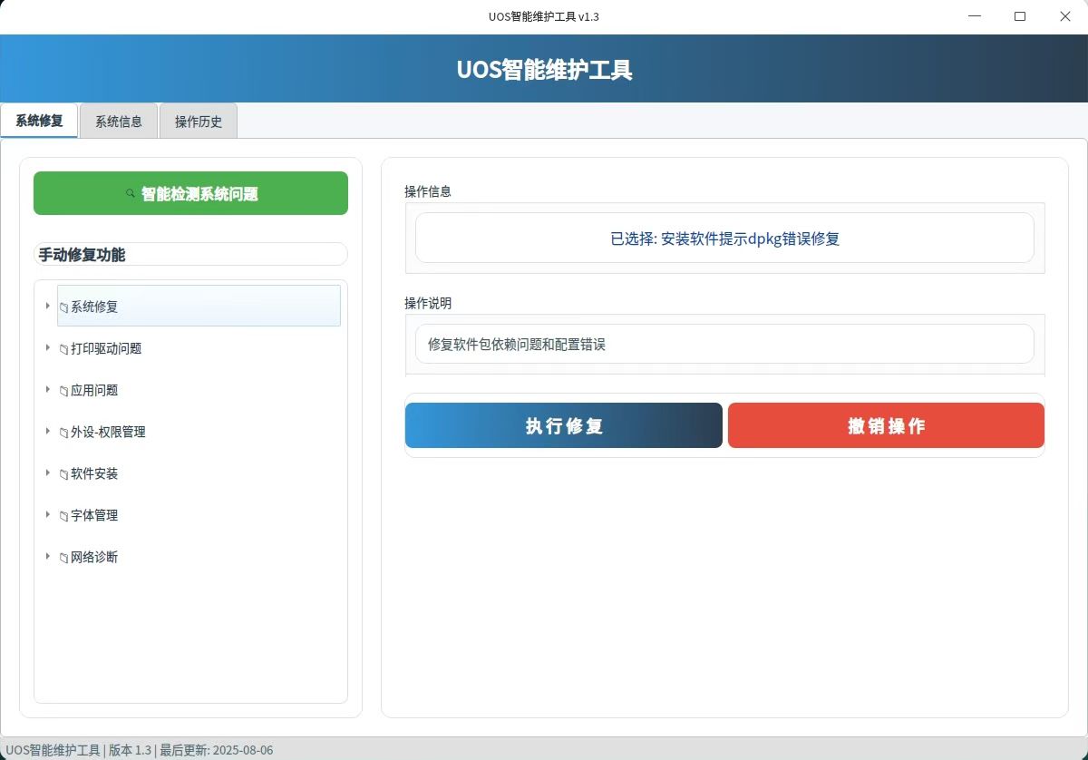Open the 系统信息 tab
1088x760 pixels.
(x=119, y=122)
